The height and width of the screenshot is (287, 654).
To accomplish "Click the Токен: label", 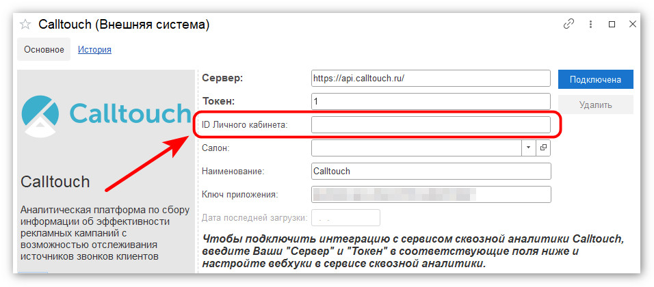I will (x=218, y=101).
